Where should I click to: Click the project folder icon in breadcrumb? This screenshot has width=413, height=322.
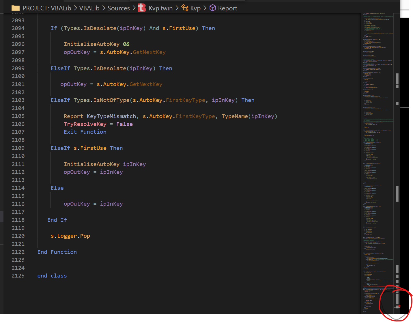[x=15, y=8]
